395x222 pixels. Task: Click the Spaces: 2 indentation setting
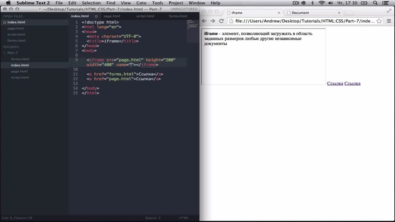tap(153, 218)
